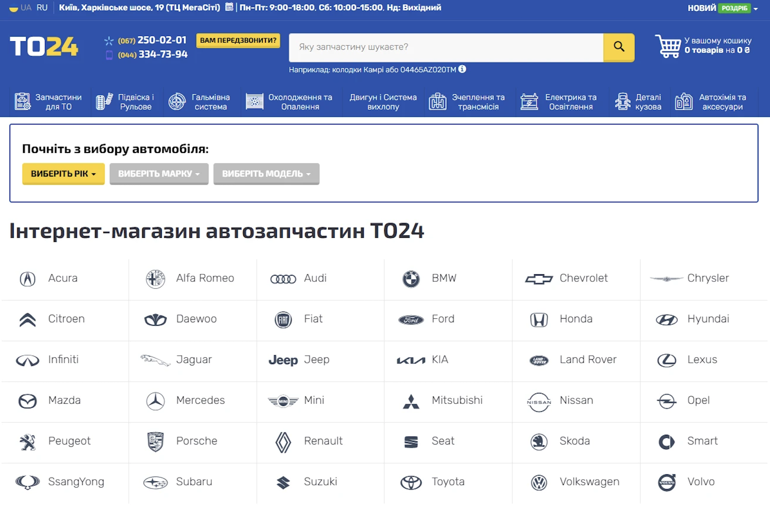
Task: Click the Audi rings logo
Action: pos(283,279)
